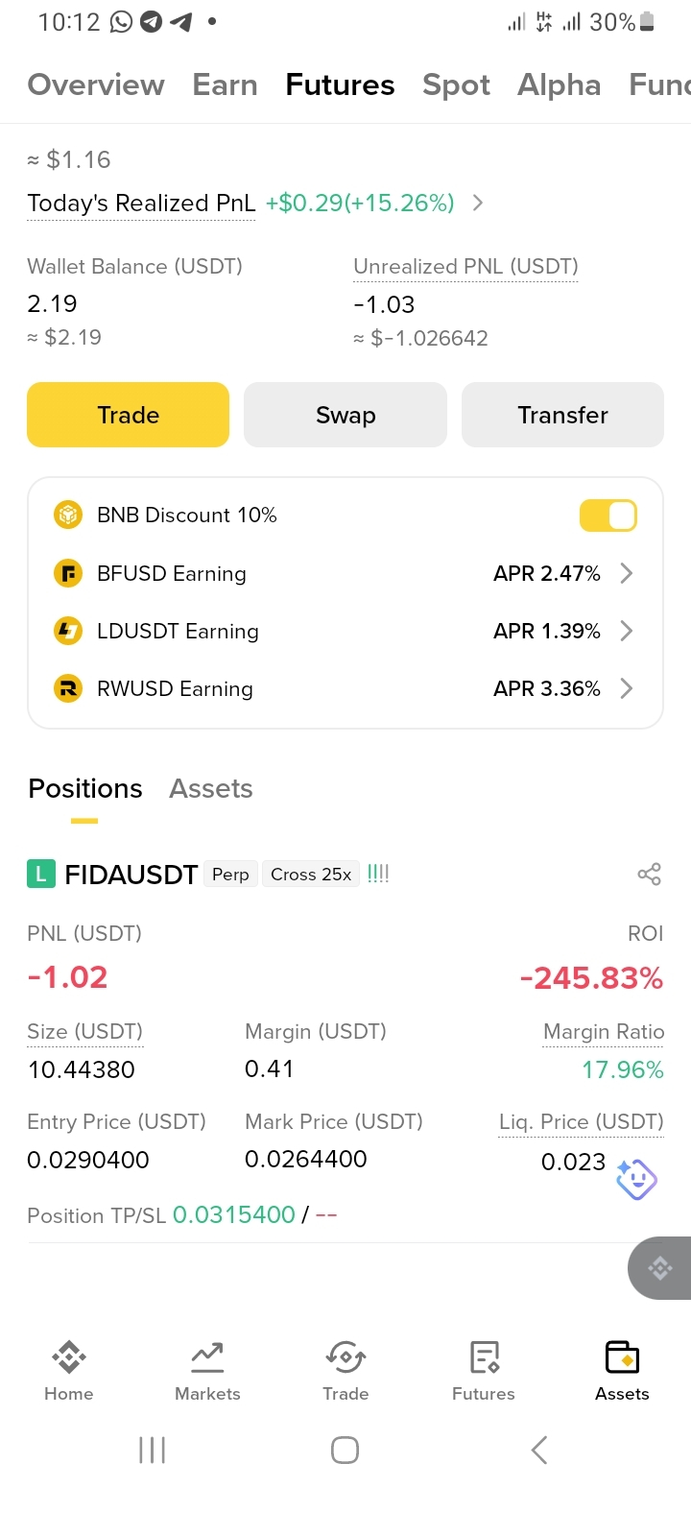Tap the Android back navigation arrow
Image resolution: width=691 pixels, height=1536 pixels.
[x=539, y=1450]
